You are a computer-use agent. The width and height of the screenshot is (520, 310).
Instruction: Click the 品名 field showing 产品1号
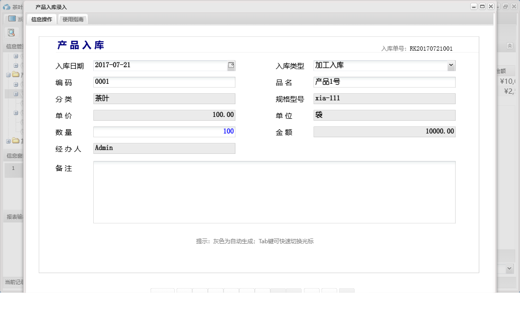pyautogui.click(x=384, y=81)
